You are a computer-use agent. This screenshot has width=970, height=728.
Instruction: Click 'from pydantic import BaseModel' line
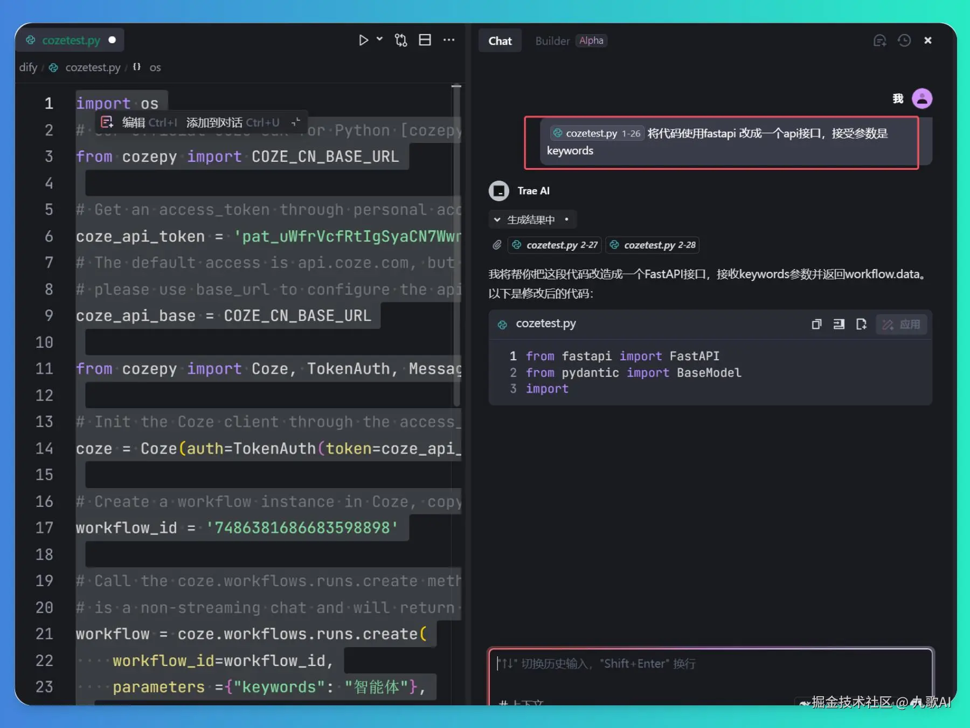pos(633,373)
